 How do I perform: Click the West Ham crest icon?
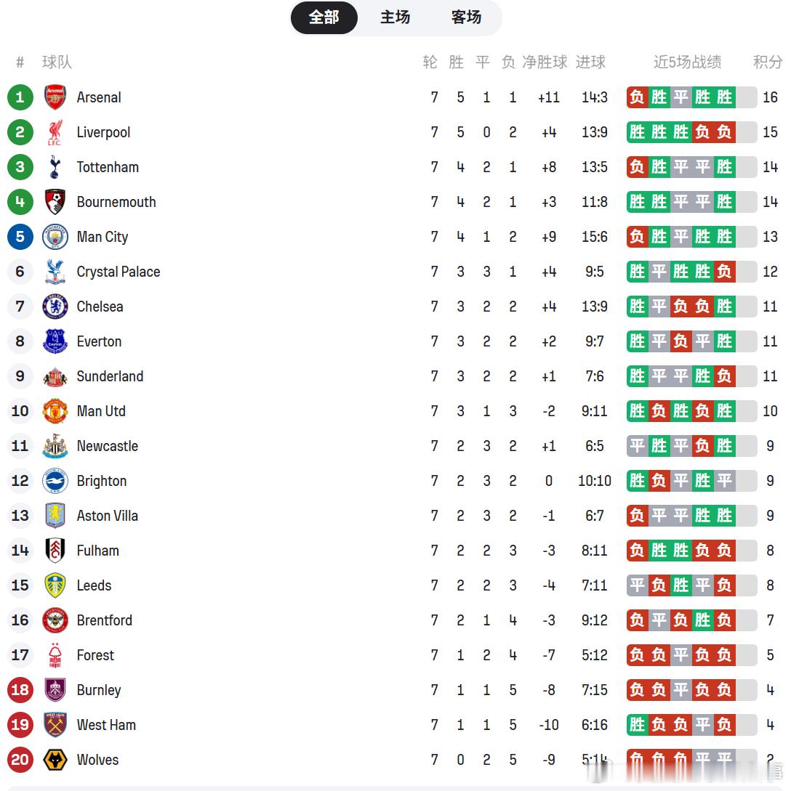pyautogui.click(x=55, y=725)
